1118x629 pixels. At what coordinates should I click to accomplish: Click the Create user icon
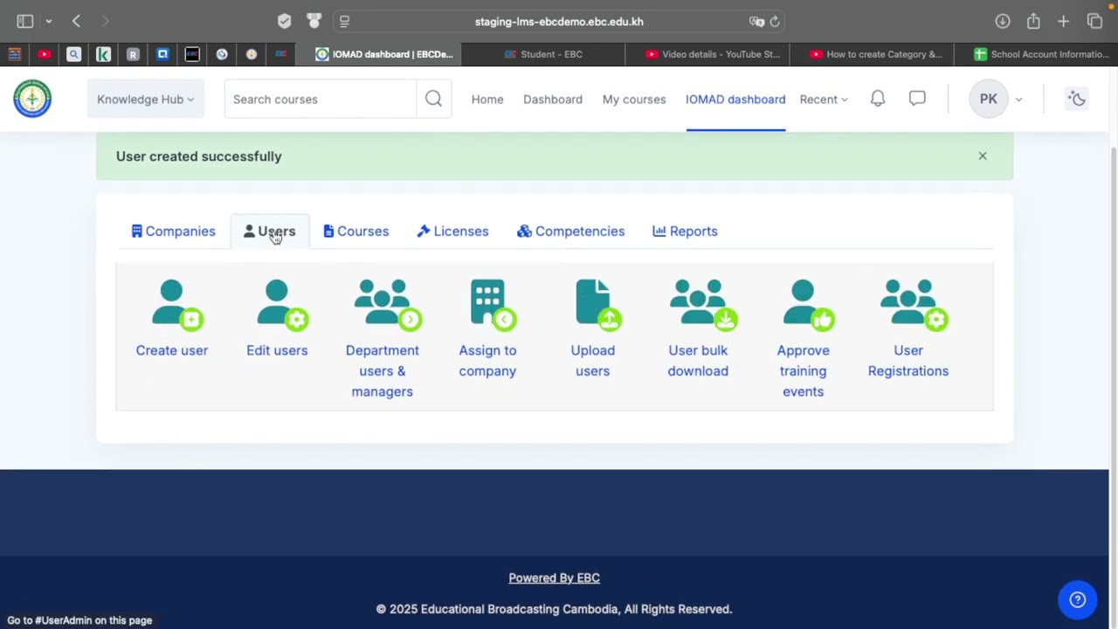point(176,305)
